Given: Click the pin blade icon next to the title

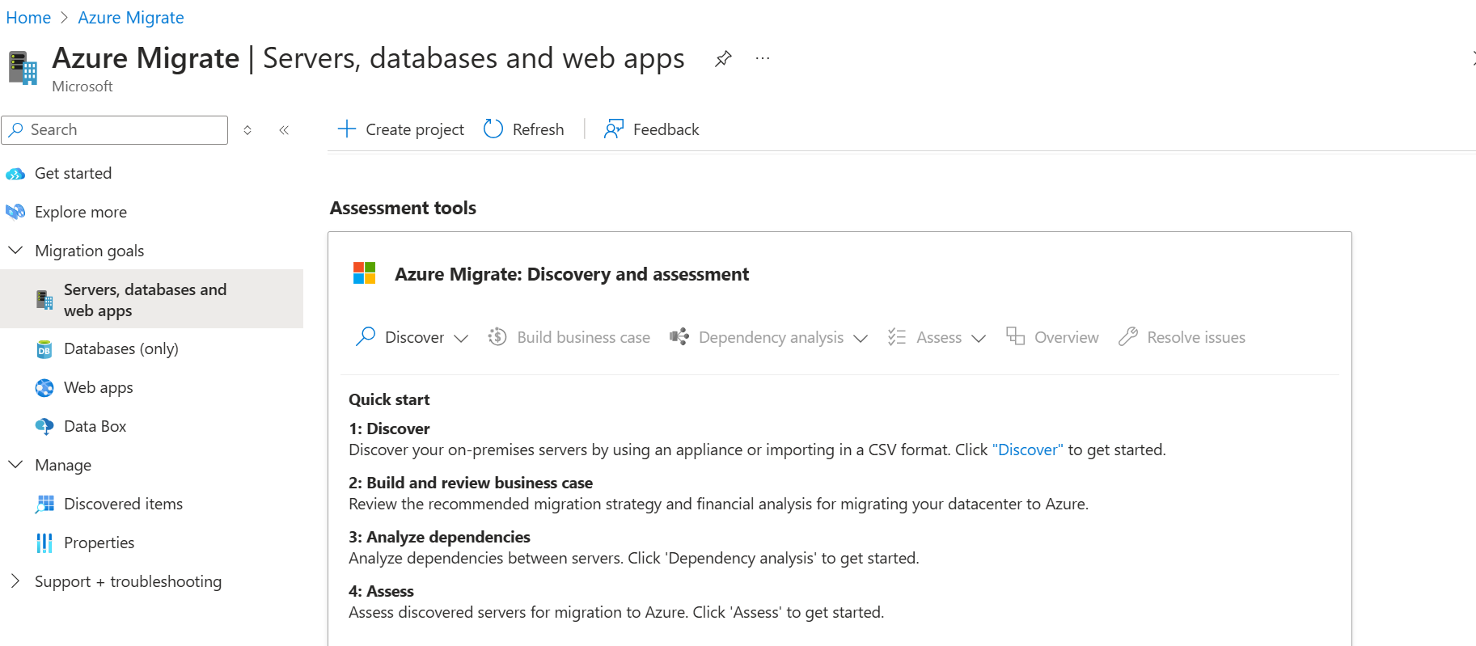Looking at the screenshot, I should point(723,59).
